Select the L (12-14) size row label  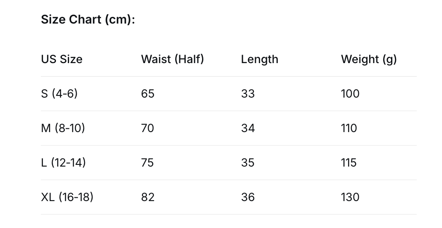click(x=64, y=163)
